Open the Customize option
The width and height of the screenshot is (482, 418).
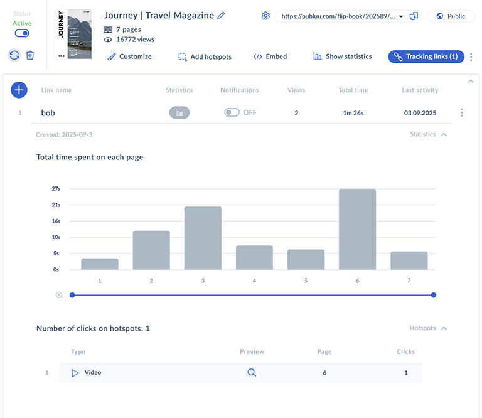coord(129,56)
